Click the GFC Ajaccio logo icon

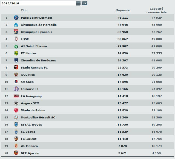(x=16, y=153)
